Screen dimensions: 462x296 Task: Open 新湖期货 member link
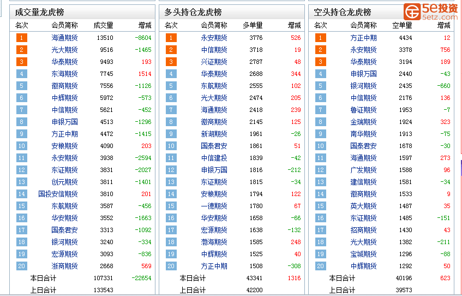pyautogui.click(x=214, y=134)
